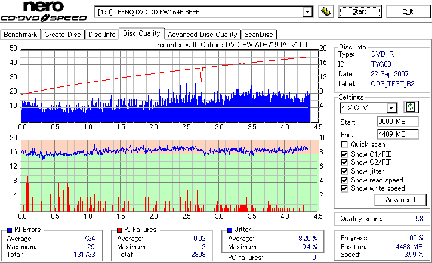Toggle the Show C1/PIE checkbox
The width and height of the screenshot is (432, 263).
(344, 154)
